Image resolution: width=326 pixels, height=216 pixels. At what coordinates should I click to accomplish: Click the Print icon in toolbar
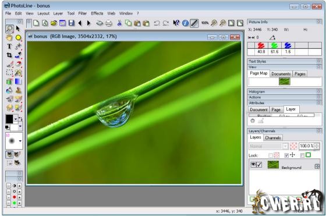109,23
